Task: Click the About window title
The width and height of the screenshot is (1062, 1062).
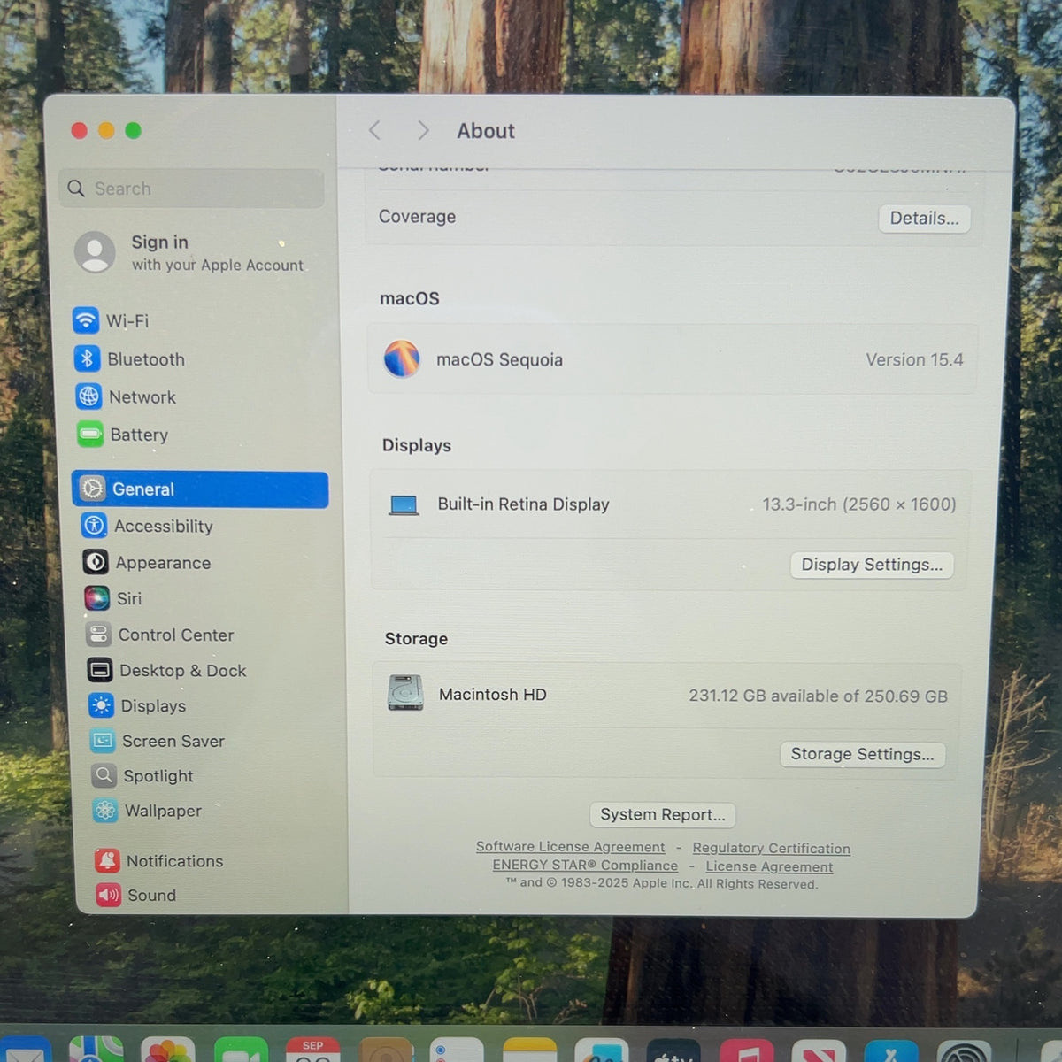Action: [486, 131]
